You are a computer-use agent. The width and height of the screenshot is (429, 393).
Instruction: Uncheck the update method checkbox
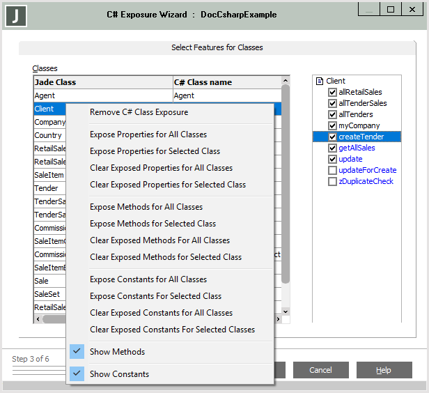click(x=332, y=159)
